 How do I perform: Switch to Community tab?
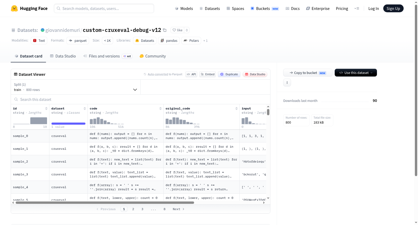153,56
